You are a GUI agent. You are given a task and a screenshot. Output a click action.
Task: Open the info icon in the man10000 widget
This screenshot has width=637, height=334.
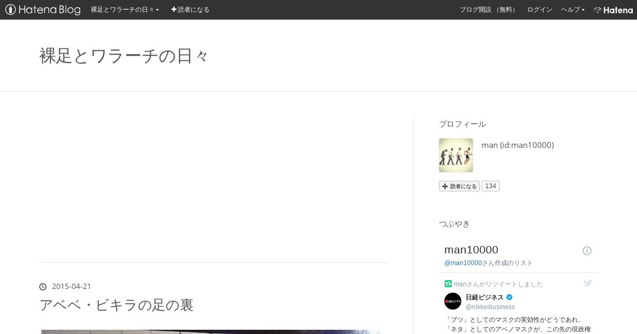click(587, 251)
